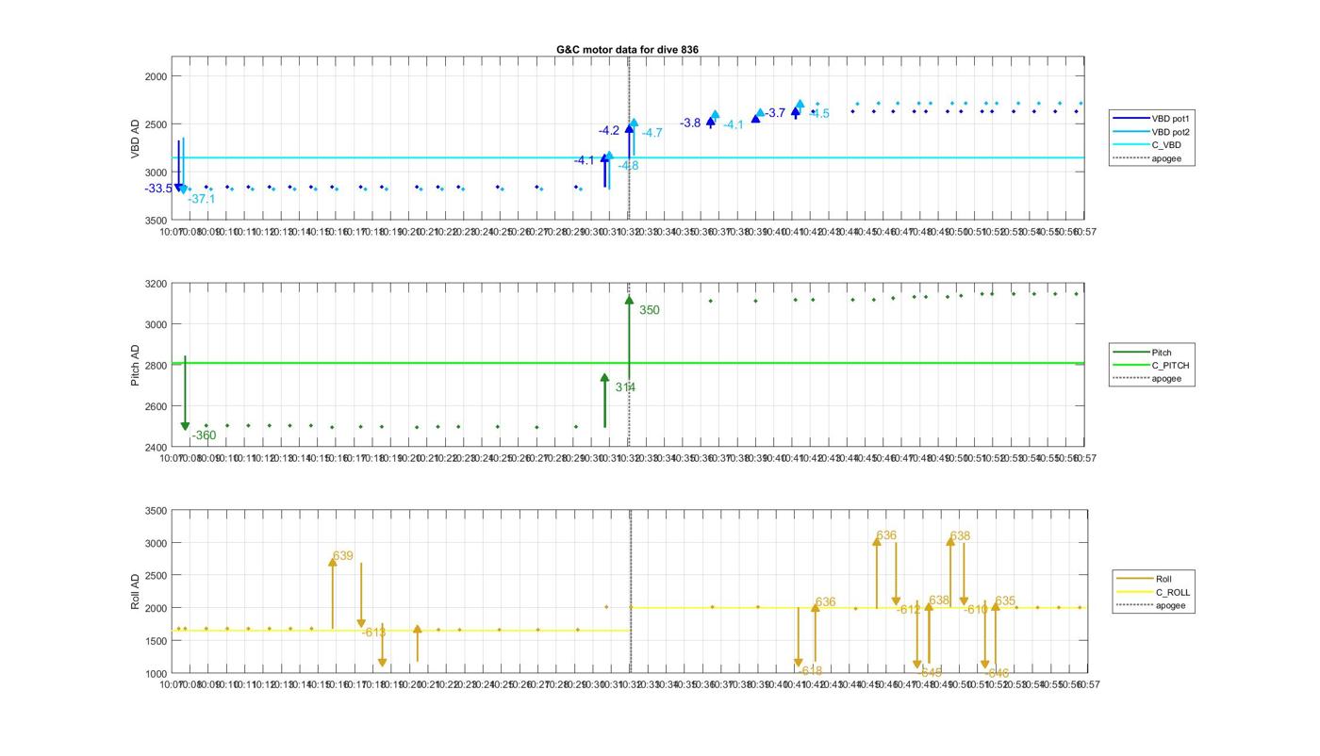This screenshot has height=756, width=1320.
Task: Click the cyan "-4.5" data label
Action: point(819,114)
